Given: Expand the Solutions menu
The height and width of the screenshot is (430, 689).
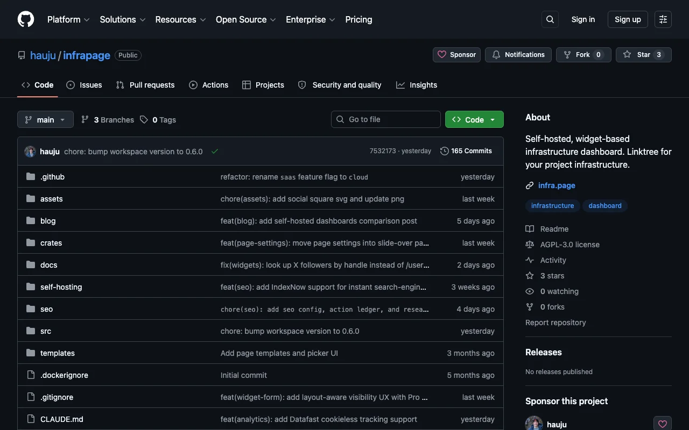Looking at the screenshot, I should (123, 19).
